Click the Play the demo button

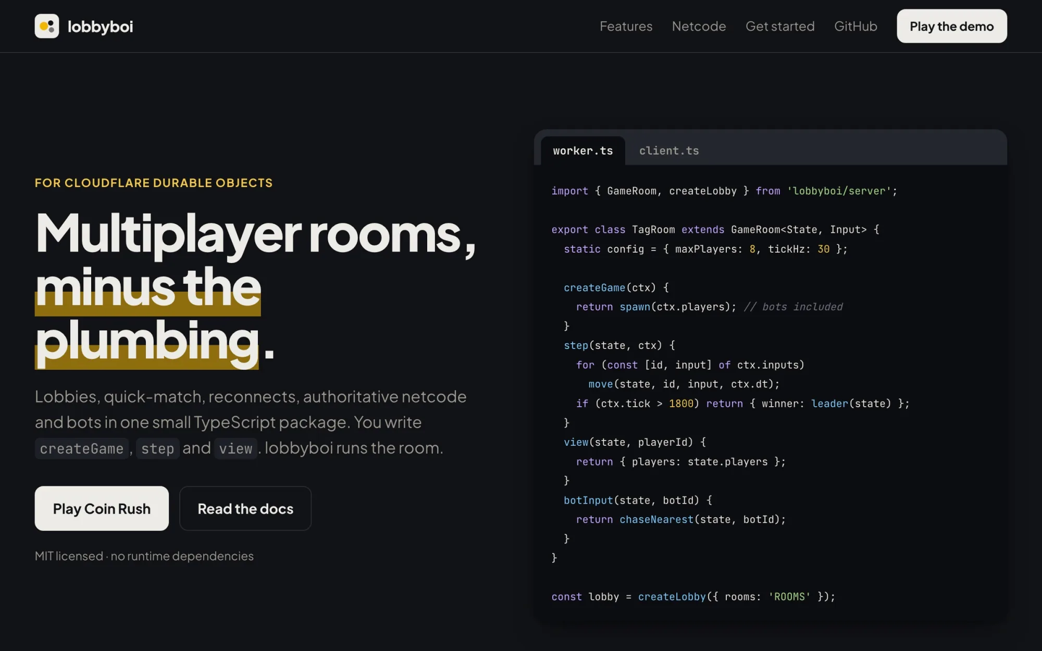pos(951,26)
